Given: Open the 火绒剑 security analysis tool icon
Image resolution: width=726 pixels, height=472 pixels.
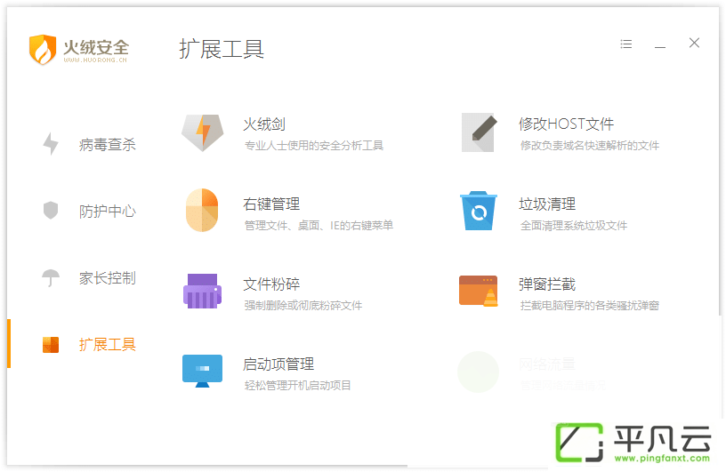Looking at the screenshot, I should 202,132.
